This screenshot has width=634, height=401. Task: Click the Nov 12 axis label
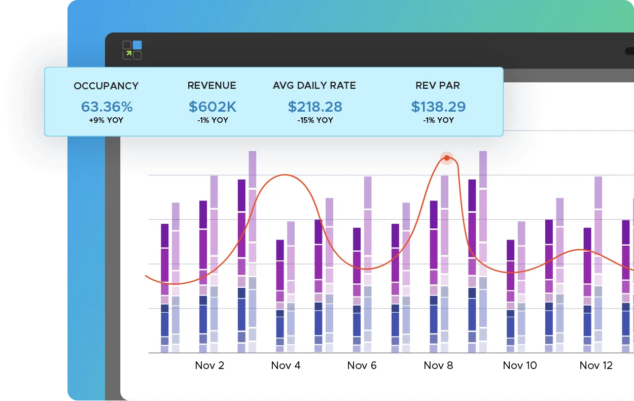[596, 365]
